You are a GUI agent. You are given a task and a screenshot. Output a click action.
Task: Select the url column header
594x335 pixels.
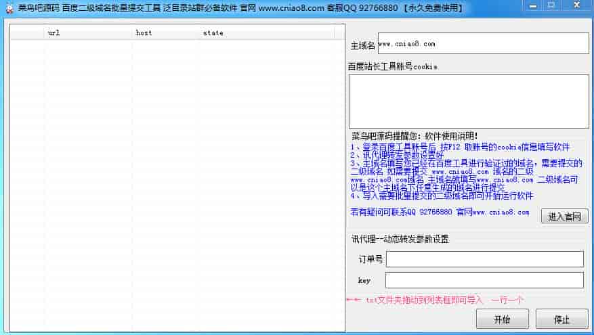point(88,33)
